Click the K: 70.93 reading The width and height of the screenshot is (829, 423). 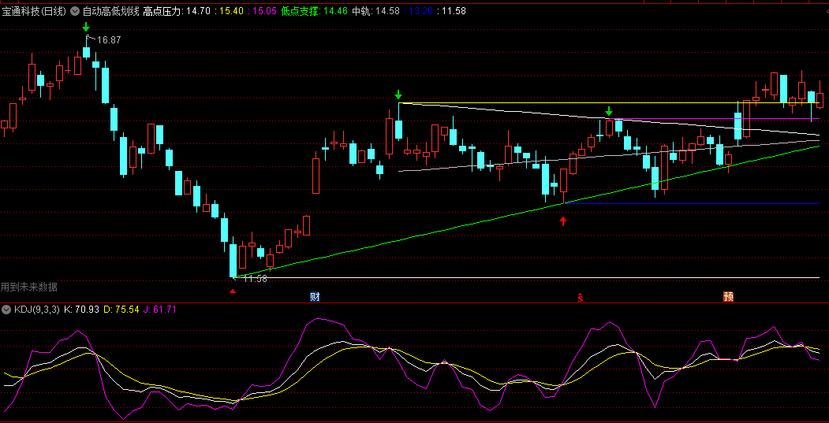tap(81, 310)
